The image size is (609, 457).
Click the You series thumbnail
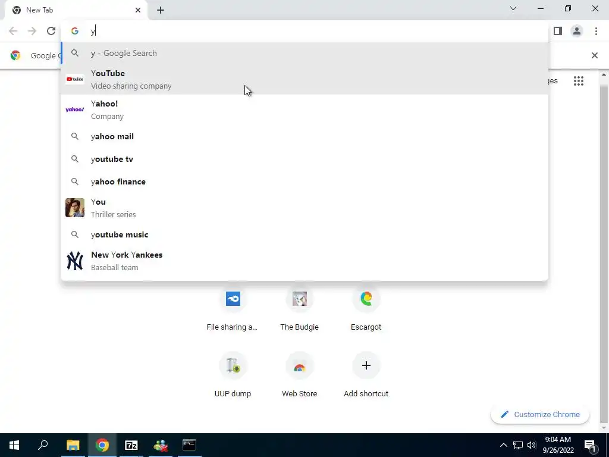(74, 208)
